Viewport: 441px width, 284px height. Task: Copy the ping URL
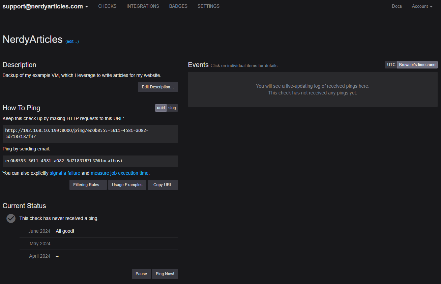click(x=163, y=184)
